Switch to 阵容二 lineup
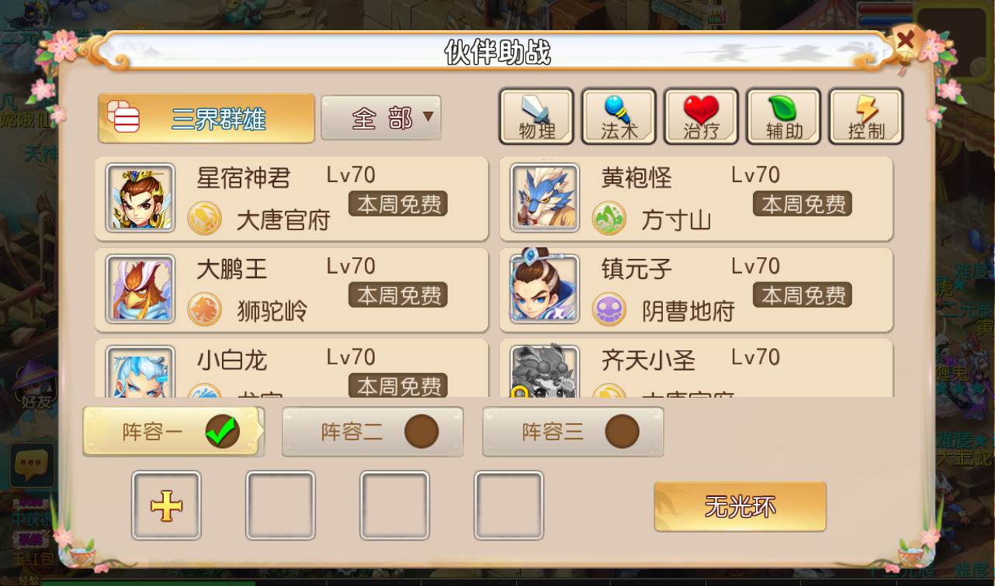Viewport: 995px width, 586px height. tap(373, 432)
